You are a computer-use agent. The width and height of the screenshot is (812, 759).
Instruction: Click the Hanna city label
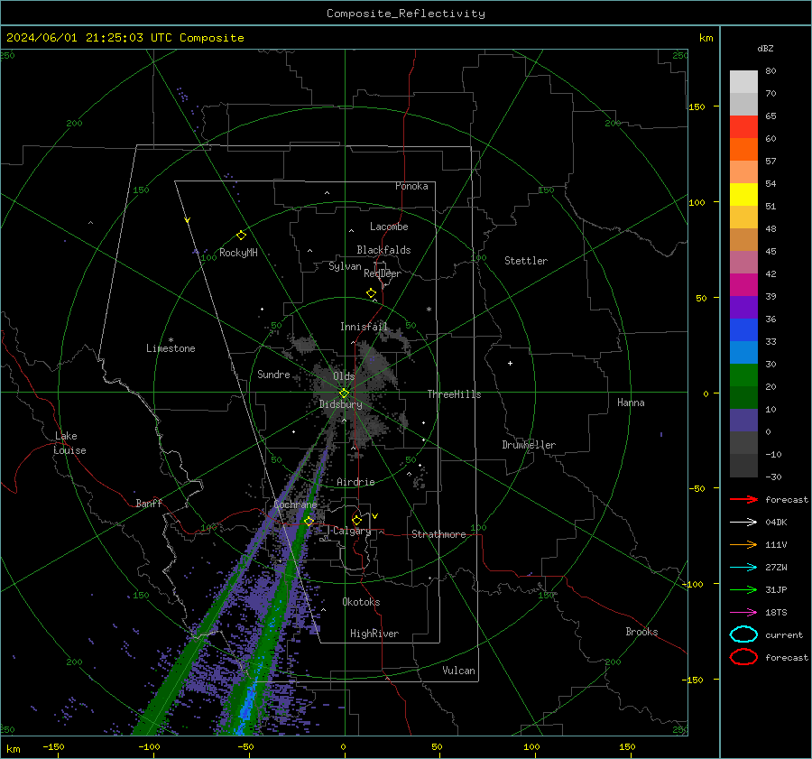(x=631, y=403)
